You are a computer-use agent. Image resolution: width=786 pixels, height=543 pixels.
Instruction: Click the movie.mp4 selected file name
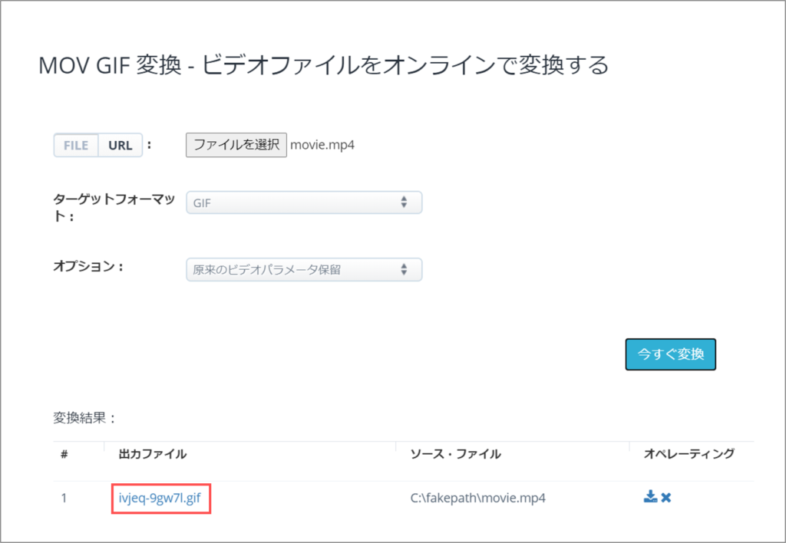click(322, 145)
